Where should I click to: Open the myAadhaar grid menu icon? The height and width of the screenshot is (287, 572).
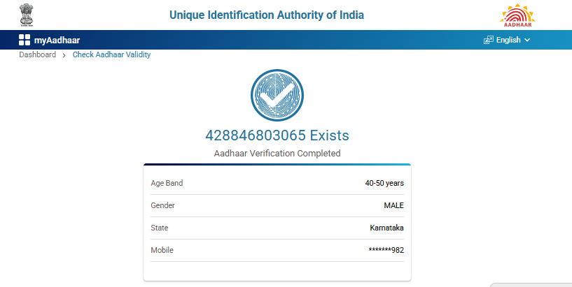pyautogui.click(x=25, y=40)
